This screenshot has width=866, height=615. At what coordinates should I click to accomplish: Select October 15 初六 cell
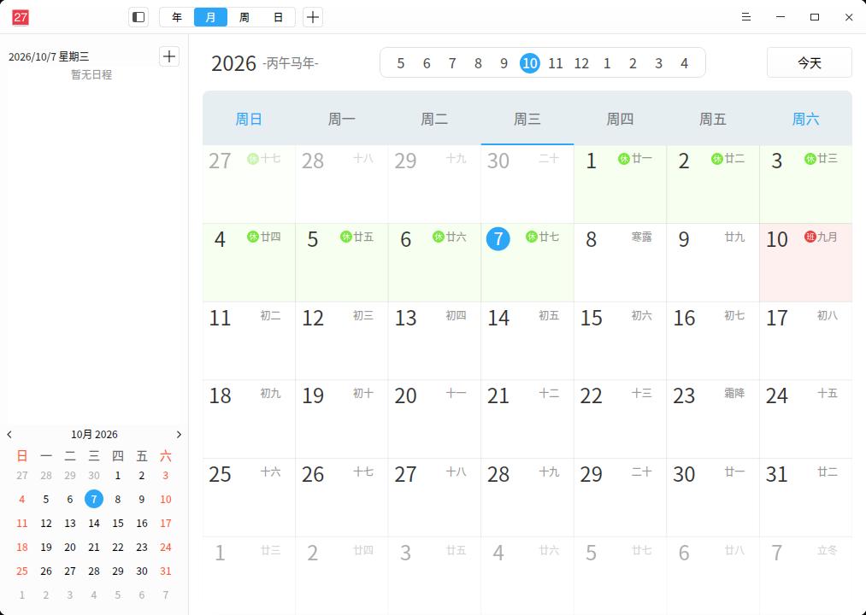pyautogui.click(x=620, y=341)
